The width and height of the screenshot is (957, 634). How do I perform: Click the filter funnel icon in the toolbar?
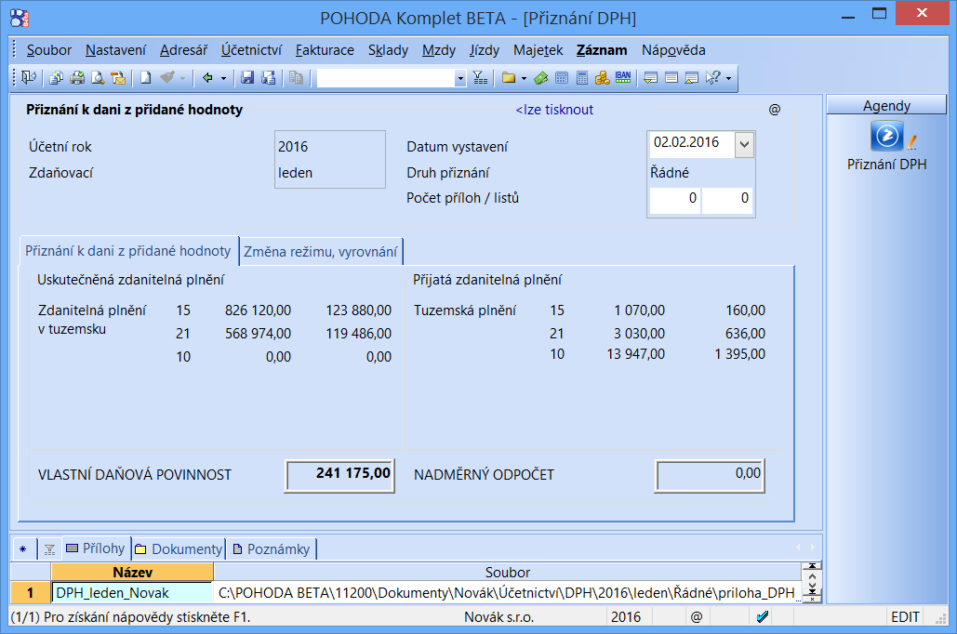tap(480, 77)
